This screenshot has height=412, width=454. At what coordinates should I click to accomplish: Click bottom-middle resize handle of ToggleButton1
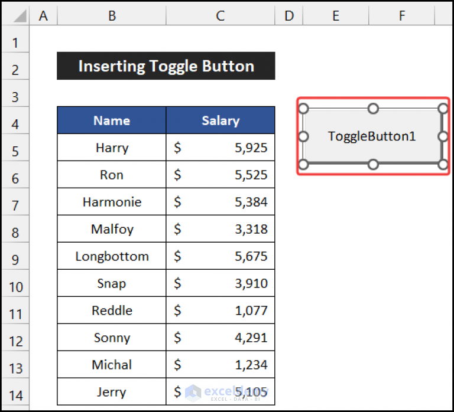(373, 165)
